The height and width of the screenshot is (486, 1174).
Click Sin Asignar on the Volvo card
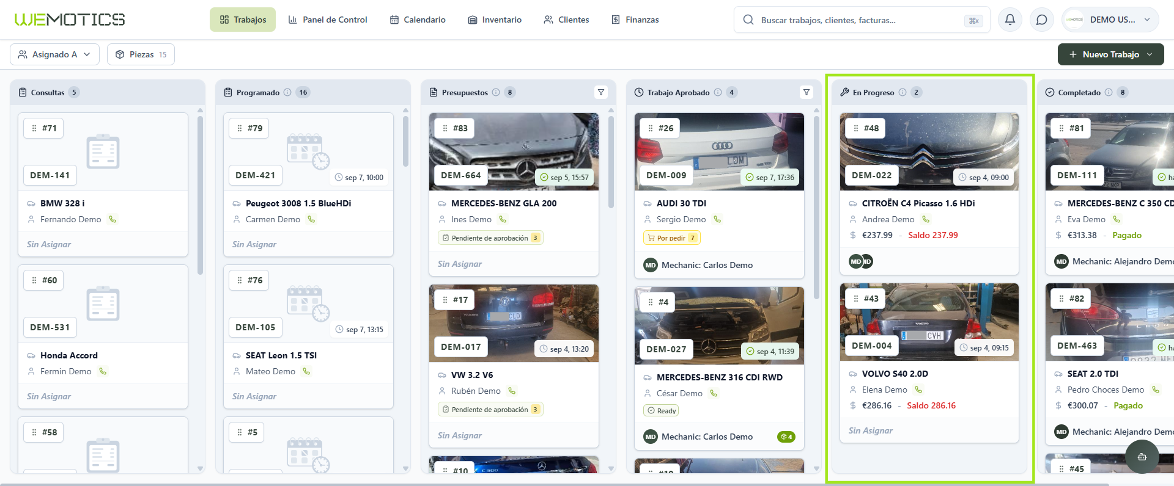click(871, 430)
